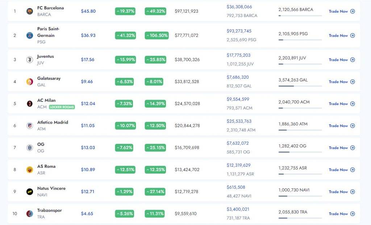Click the supply progress bar for BARCA
This screenshot has height=225, width=371.
[300, 16]
